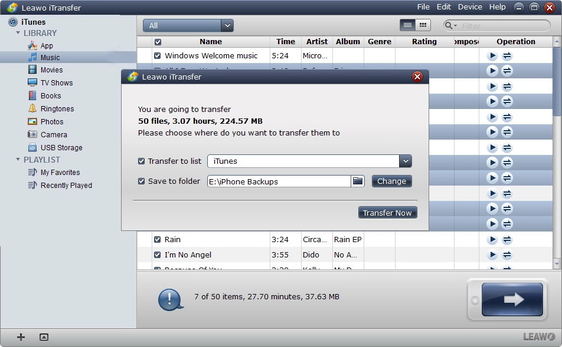Uncheck the Transfer to list option
The height and width of the screenshot is (347, 562).
[x=140, y=161]
